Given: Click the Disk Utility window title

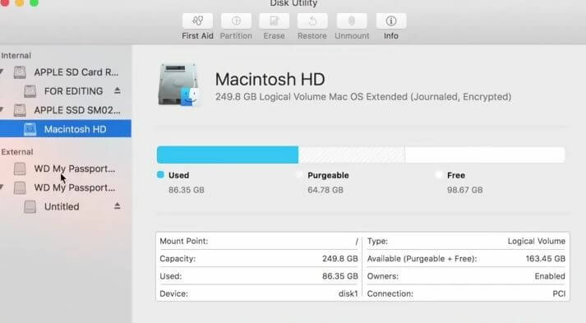Looking at the screenshot, I should (x=293, y=3).
